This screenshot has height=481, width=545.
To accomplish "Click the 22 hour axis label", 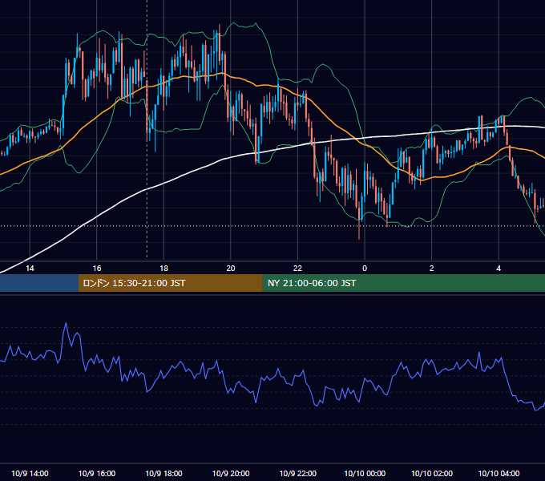I will coord(298,269).
